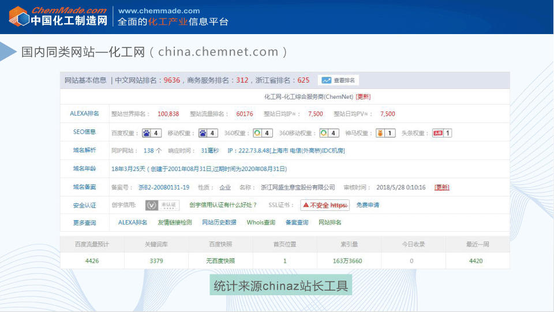Click the 关键词库 value 3379

point(156,261)
